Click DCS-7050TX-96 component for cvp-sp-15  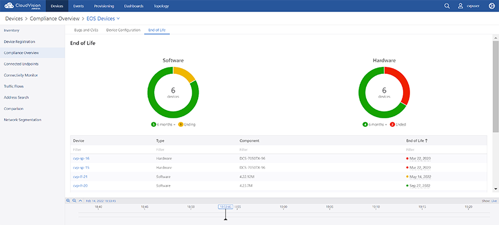pos(252,167)
